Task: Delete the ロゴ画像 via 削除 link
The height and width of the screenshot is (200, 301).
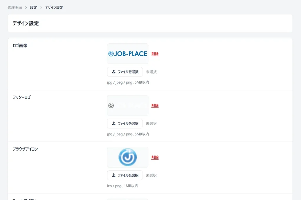Action: click(155, 54)
